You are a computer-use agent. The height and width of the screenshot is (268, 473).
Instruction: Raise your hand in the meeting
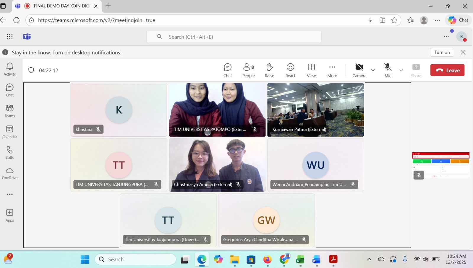click(269, 70)
